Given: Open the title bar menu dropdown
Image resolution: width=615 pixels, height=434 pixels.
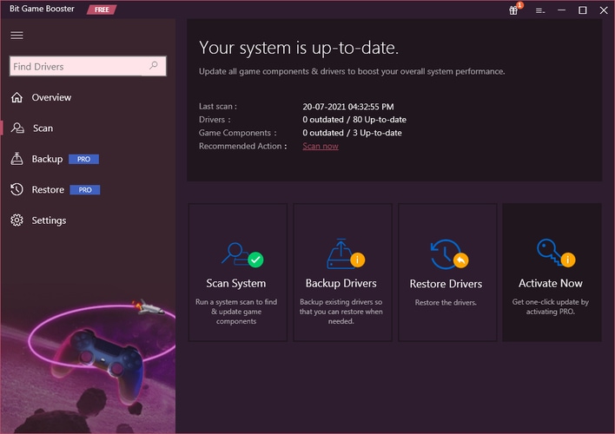Looking at the screenshot, I should coord(539,10).
